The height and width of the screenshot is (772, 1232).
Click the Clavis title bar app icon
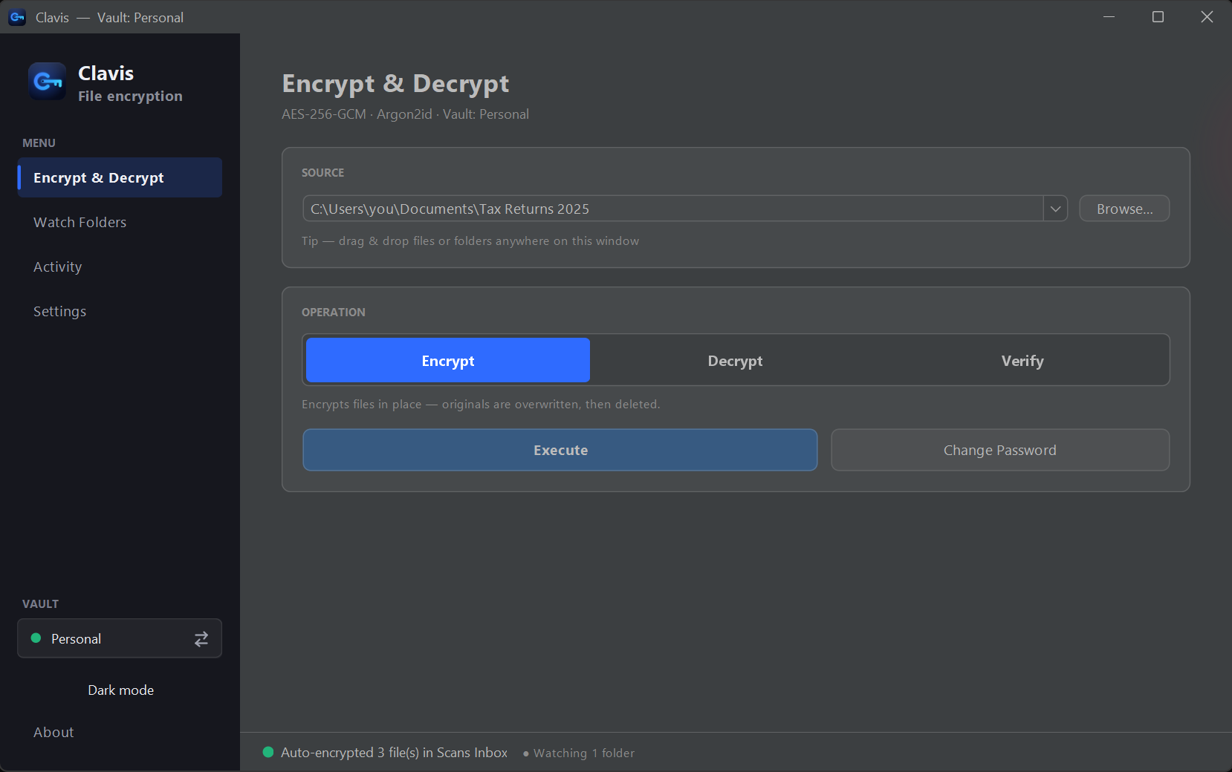click(17, 17)
